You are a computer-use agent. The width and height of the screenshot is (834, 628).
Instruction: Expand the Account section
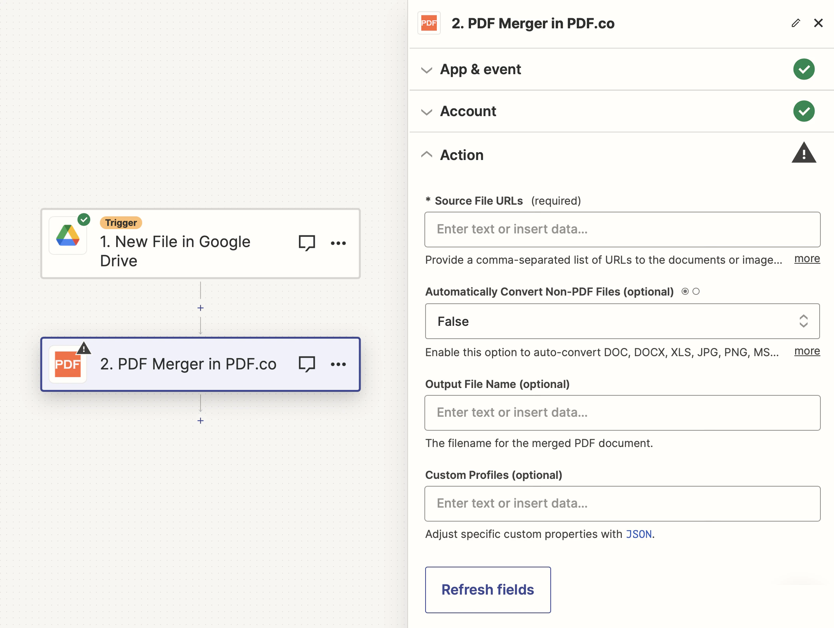tap(621, 111)
